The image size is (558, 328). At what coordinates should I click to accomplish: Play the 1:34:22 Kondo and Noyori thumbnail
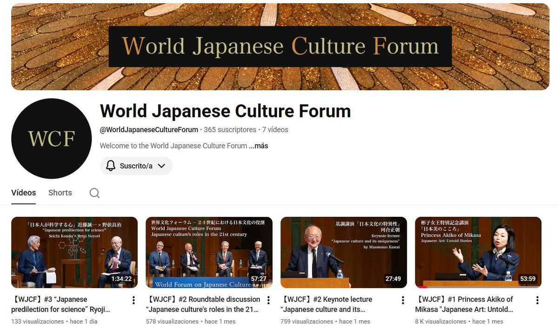click(74, 252)
